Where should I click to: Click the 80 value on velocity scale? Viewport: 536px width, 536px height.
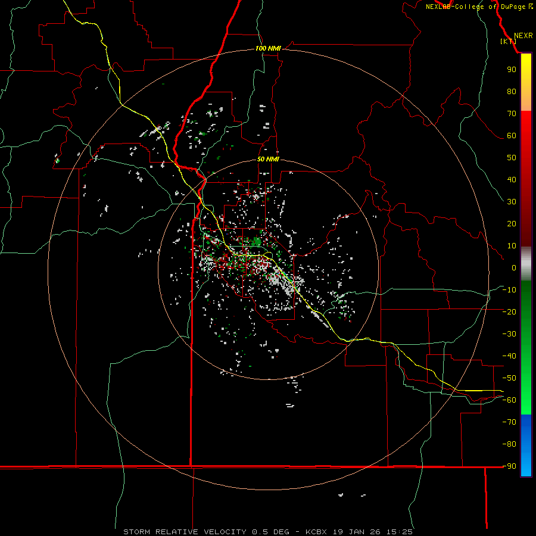pos(512,92)
